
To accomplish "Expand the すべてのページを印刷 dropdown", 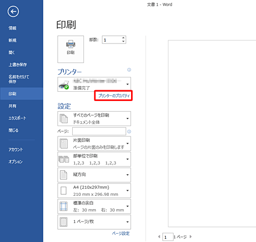I will tap(94, 118).
